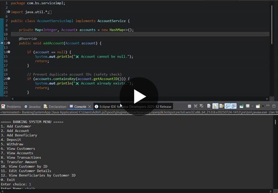The width and height of the screenshot is (278, 193).
Task: Click the Clear Console page icon
Action: click(208, 106)
